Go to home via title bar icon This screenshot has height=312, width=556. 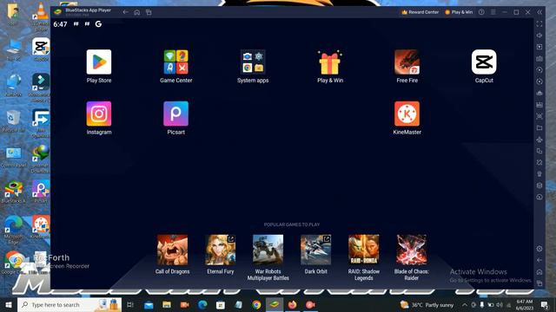point(137,12)
